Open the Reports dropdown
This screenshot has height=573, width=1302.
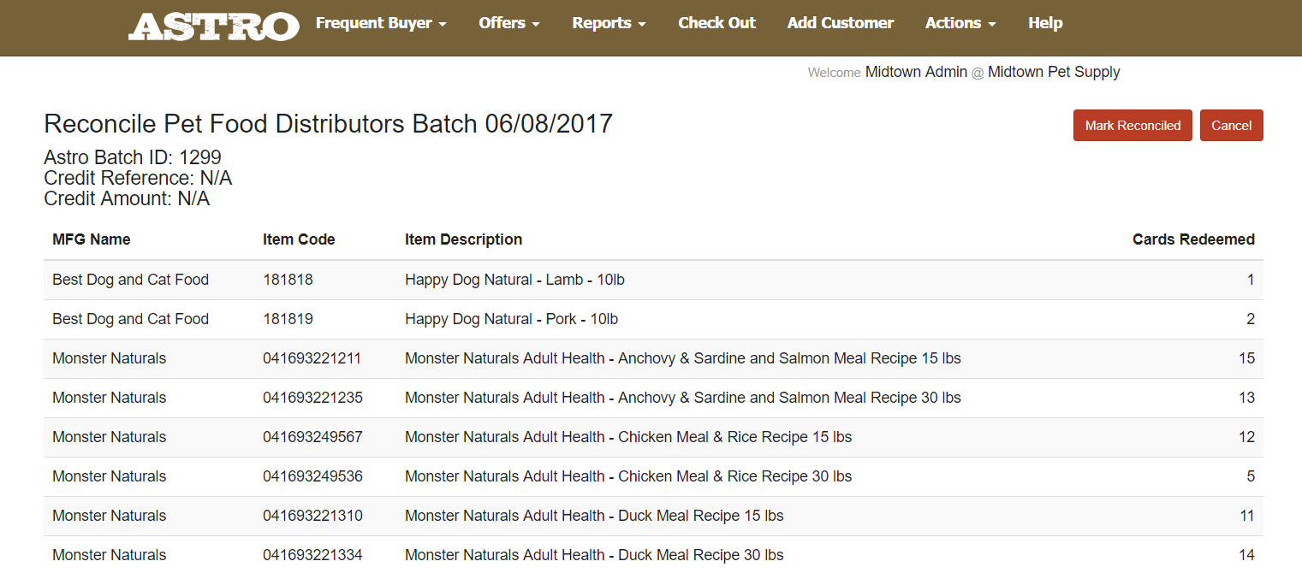609,23
